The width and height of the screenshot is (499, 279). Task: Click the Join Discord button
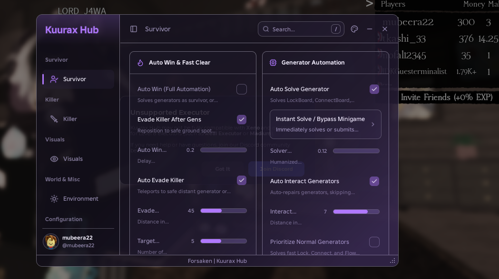coord(276,169)
